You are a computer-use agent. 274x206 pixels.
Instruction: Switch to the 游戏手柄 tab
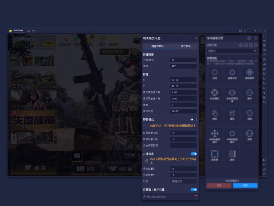point(185,46)
